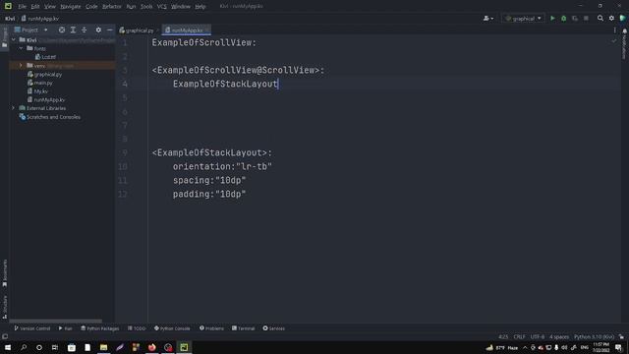The image size is (629, 354).
Task: Open the Python Packages tool window
Action: coord(100,328)
